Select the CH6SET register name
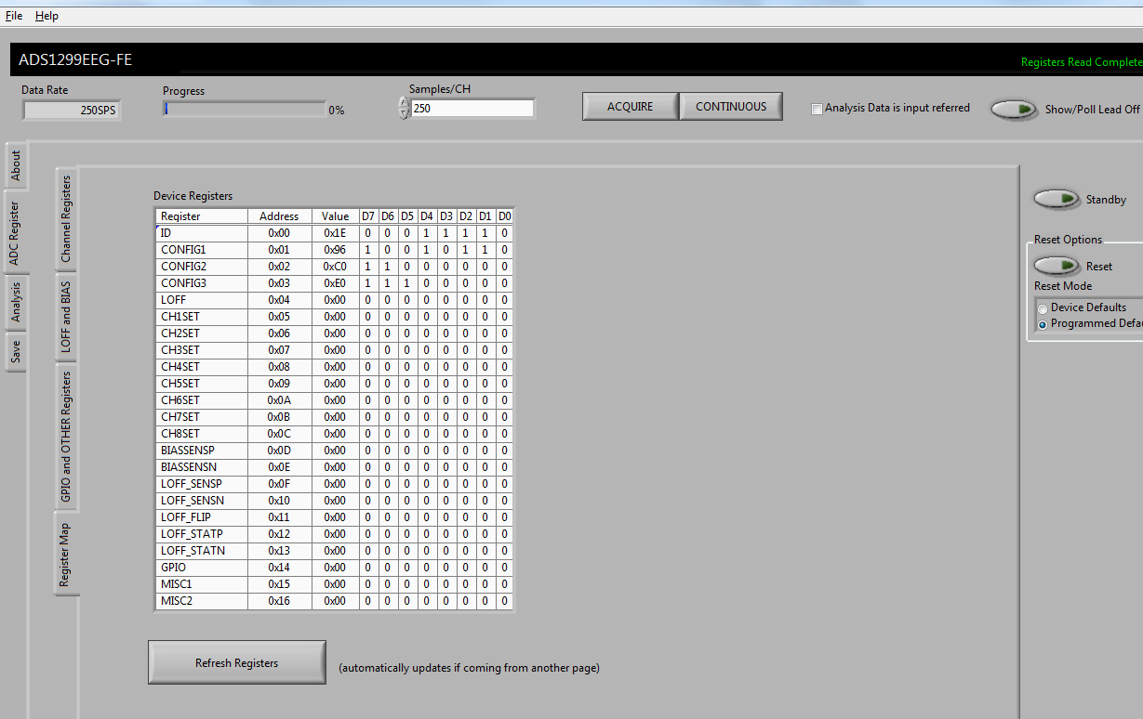The width and height of the screenshot is (1143, 719). coord(180,400)
